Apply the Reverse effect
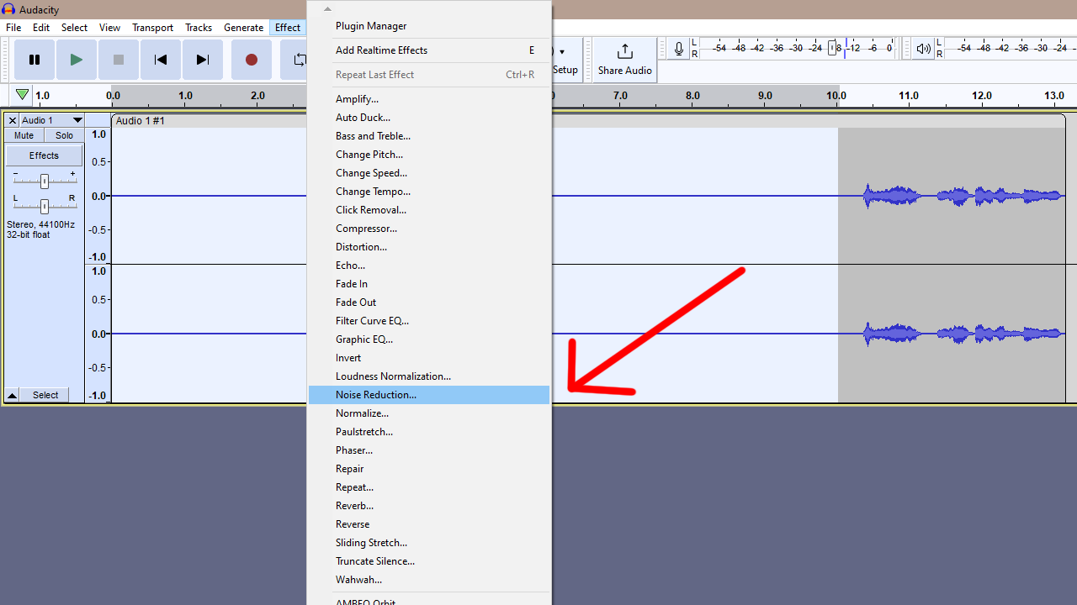Screen dimensions: 1077x605 (429, 524)
